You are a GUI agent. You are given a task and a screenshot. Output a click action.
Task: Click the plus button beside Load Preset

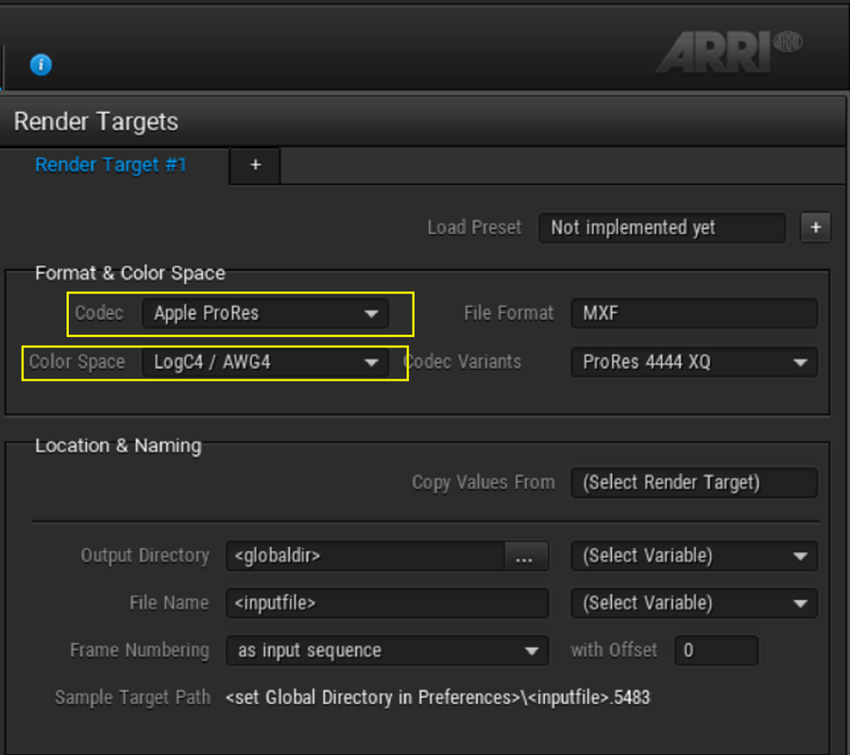815,227
